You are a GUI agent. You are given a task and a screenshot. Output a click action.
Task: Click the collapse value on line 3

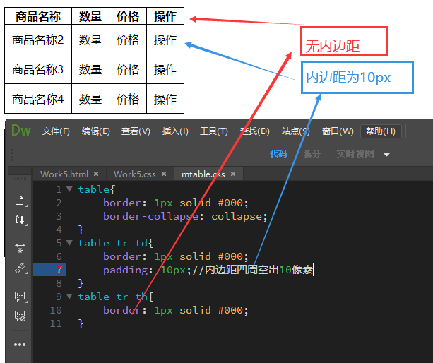[x=237, y=216]
